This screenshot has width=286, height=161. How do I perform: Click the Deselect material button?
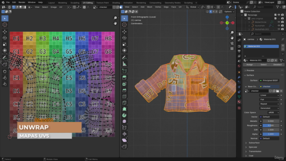coord(278,64)
